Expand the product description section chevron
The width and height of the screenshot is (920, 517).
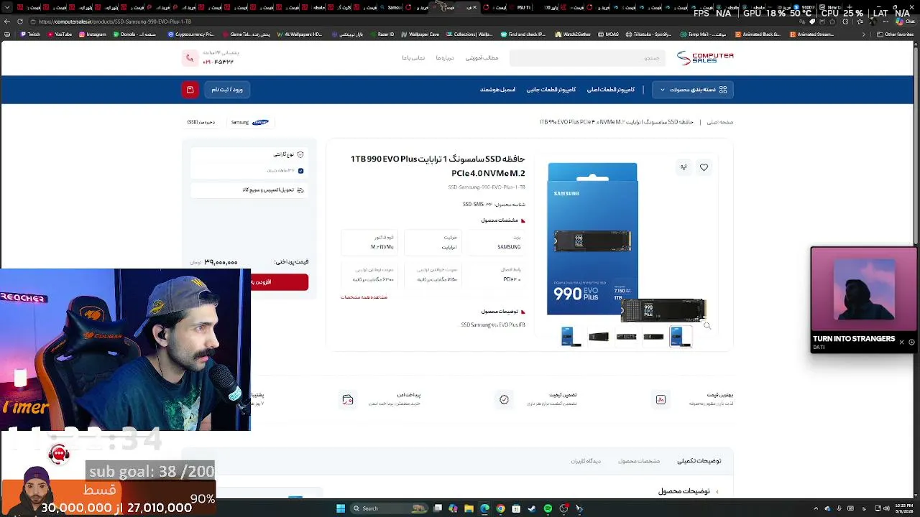[717, 492]
